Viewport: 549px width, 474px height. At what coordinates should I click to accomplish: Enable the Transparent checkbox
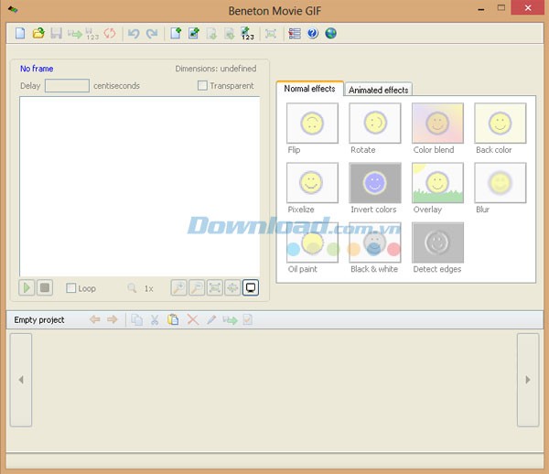(203, 86)
